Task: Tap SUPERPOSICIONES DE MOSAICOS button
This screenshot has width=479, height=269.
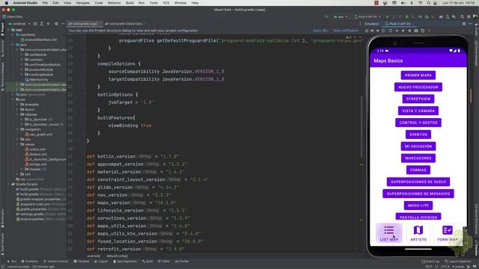Action: [418, 194]
